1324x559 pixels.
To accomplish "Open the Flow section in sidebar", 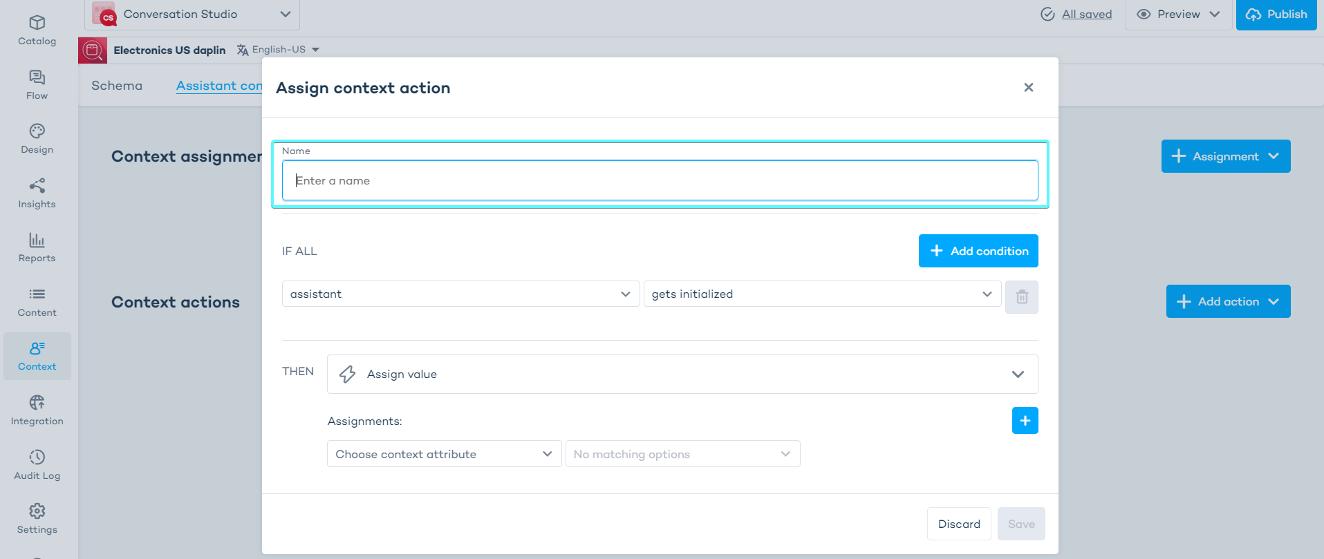I will [x=37, y=85].
